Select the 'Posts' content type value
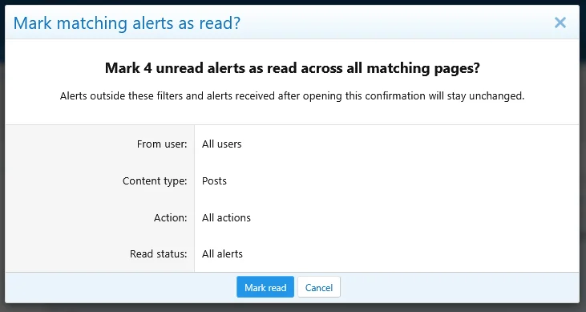Viewport: 586px width, 312px height. tap(214, 181)
